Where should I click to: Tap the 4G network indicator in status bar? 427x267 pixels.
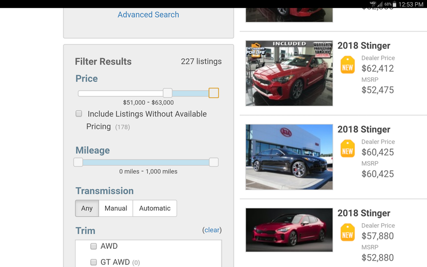373,4
